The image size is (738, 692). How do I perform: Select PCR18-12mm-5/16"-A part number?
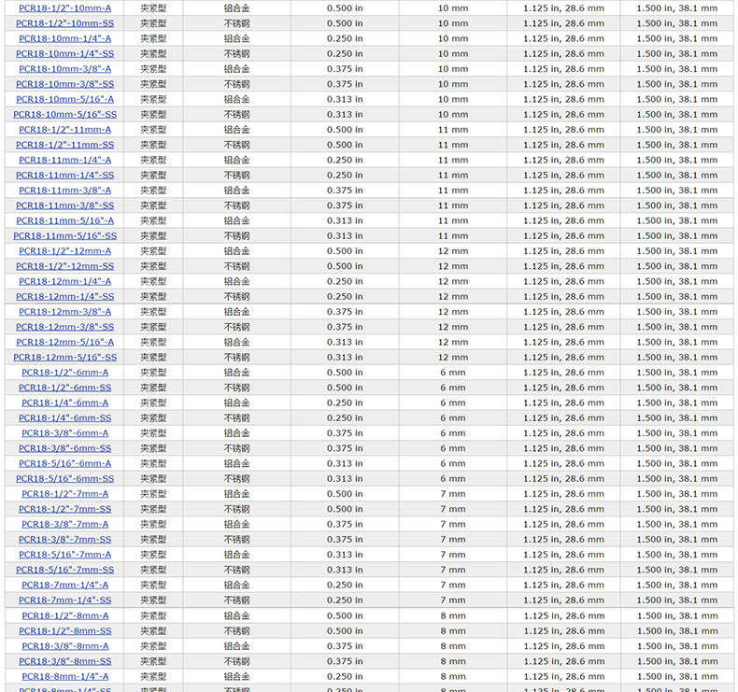[64, 342]
